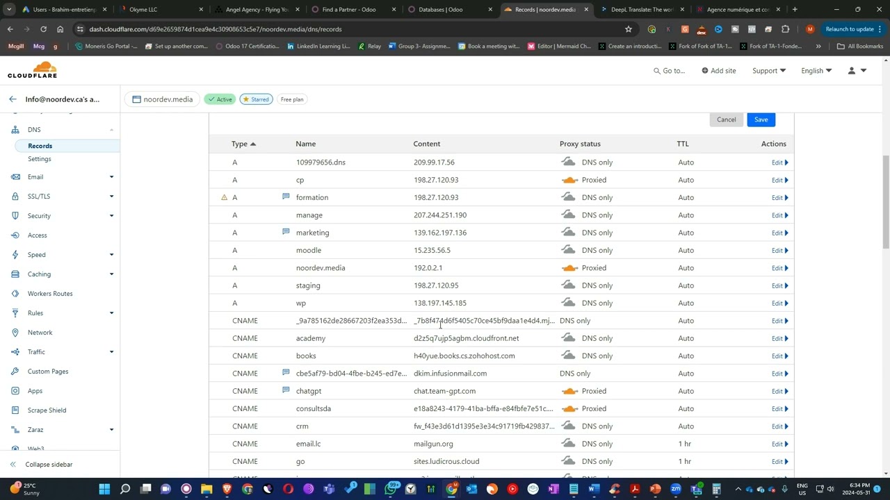The height and width of the screenshot is (500, 890).
Task: Click the Rules funnel icon
Action: tap(15, 313)
